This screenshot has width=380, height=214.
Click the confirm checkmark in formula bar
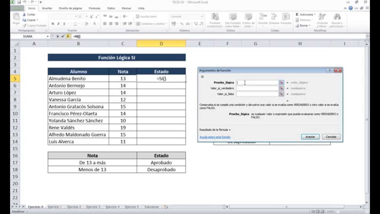tap(63, 36)
